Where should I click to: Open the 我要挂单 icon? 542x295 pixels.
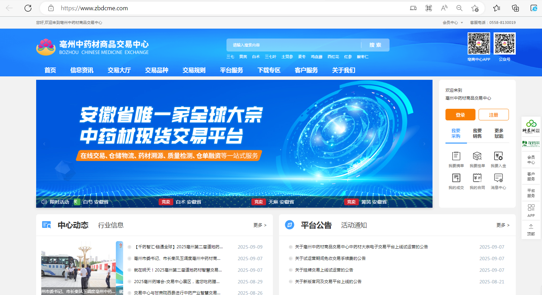[477, 157]
